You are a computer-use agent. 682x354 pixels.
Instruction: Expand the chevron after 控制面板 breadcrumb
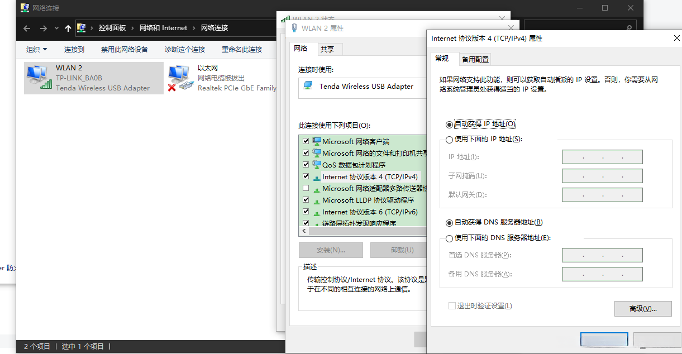132,28
